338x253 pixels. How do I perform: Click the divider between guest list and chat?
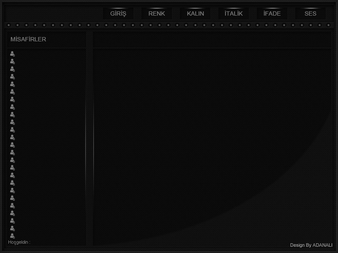(90, 139)
